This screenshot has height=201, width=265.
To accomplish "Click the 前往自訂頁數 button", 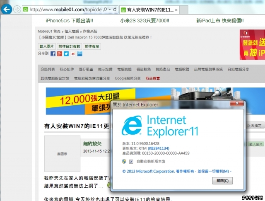I will 69,46.
